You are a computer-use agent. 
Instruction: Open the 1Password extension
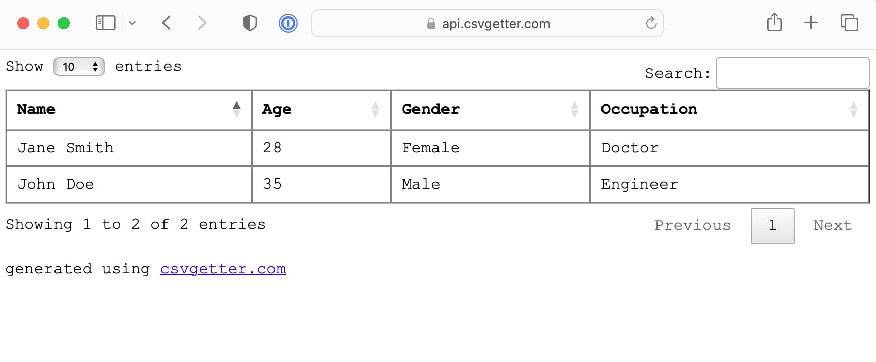[x=288, y=23]
